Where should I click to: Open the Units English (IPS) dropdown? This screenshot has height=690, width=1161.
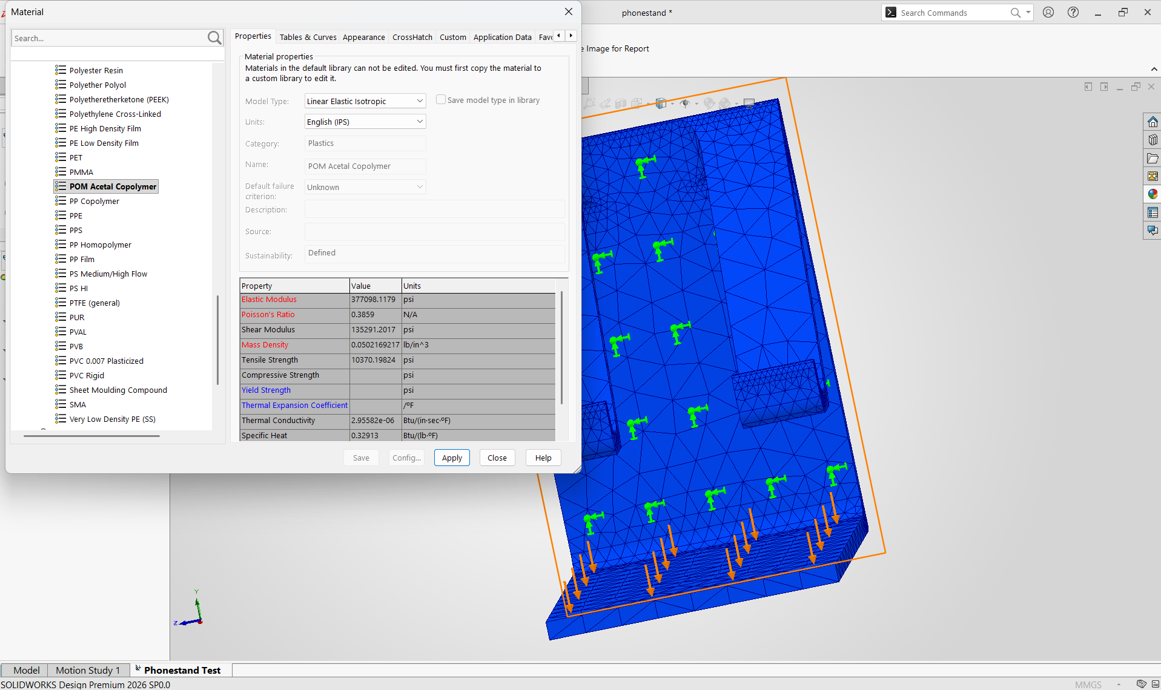365,122
